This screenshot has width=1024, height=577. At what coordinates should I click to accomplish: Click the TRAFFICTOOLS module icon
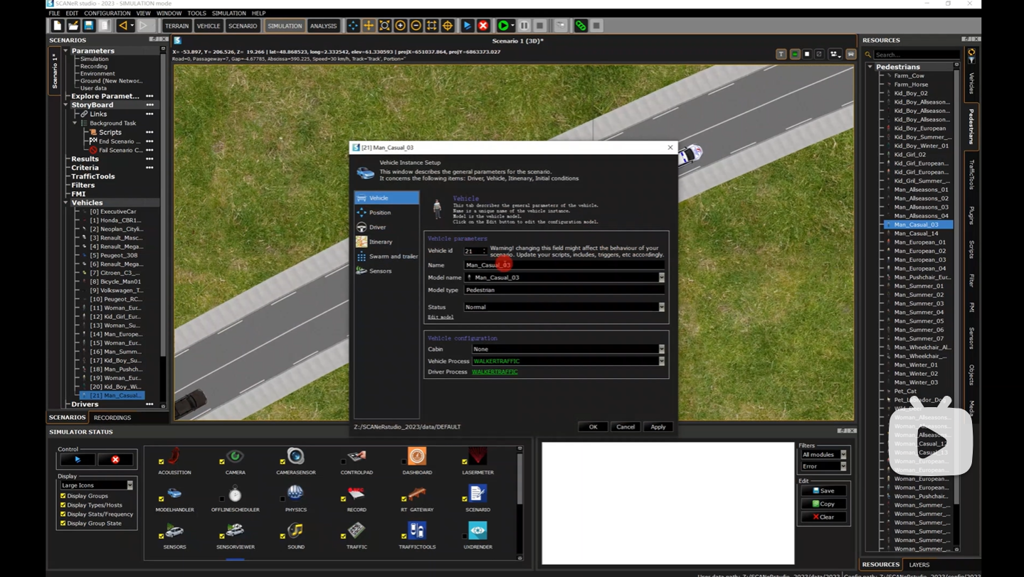[x=417, y=532]
